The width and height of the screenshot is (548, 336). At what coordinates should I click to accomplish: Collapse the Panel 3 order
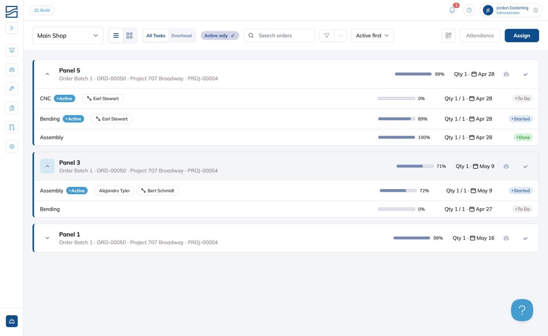[47, 166]
